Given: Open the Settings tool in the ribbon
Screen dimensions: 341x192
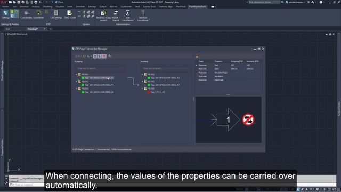Looking at the screenshot, I should (x=5, y=14).
